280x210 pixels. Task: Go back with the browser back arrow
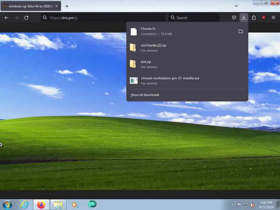tap(7, 18)
